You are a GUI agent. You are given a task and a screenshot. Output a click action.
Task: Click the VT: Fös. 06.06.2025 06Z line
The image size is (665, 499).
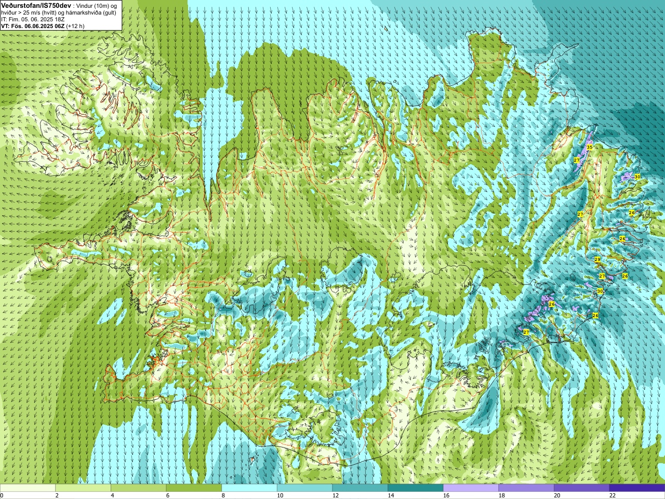(33, 26)
